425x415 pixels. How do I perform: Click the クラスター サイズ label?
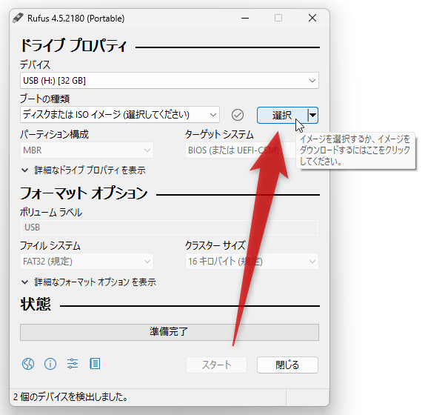[x=215, y=246]
